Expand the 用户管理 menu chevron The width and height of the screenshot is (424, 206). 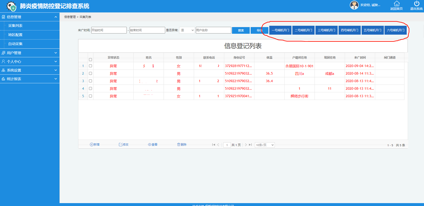[x=56, y=53]
